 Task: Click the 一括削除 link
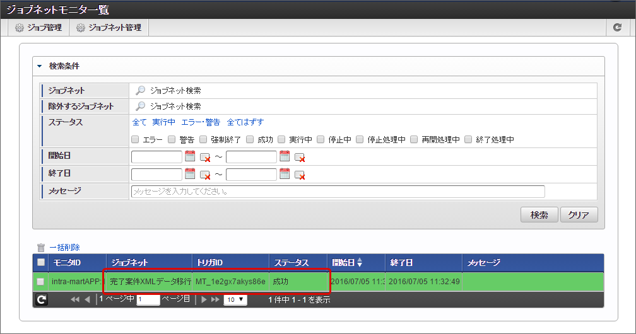tap(64, 247)
